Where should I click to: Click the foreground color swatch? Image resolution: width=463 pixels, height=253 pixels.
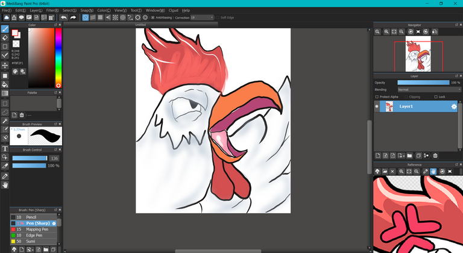[x=14, y=33]
